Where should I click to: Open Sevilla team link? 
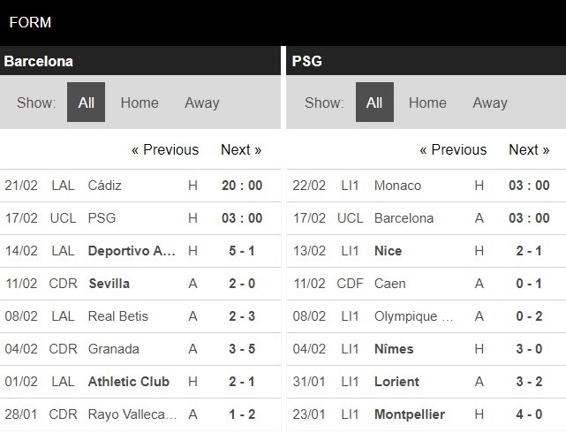pyautogui.click(x=109, y=284)
